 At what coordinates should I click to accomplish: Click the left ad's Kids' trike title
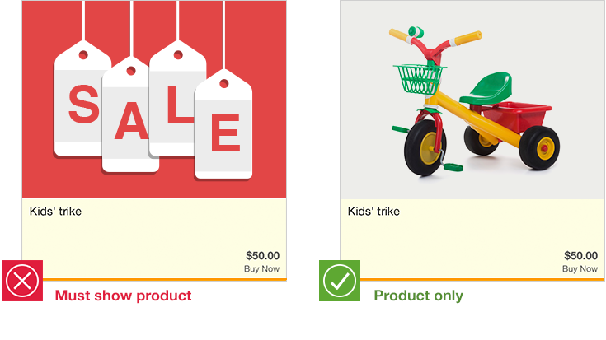click(56, 211)
